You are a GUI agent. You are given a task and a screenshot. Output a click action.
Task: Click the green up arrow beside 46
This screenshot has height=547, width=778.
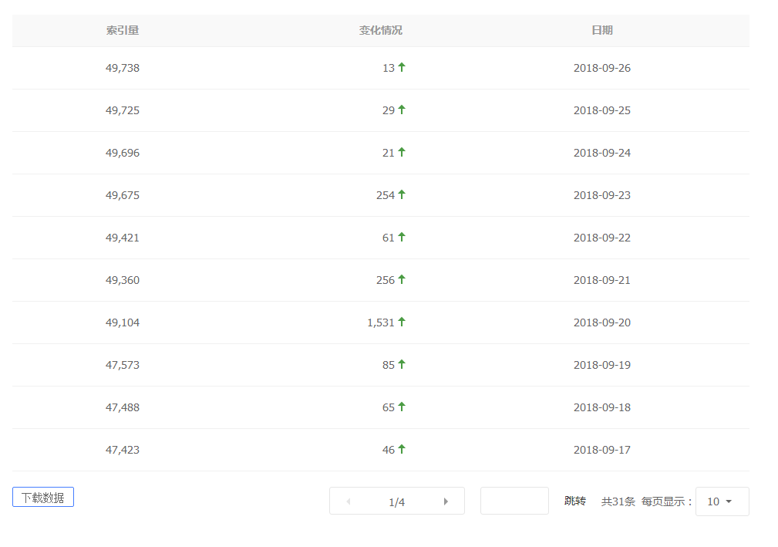point(402,449)
